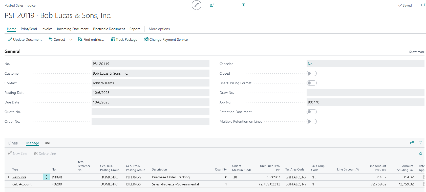Open the Resource type link
This screenshot has height=192, width=426.
tap(19, 177)
